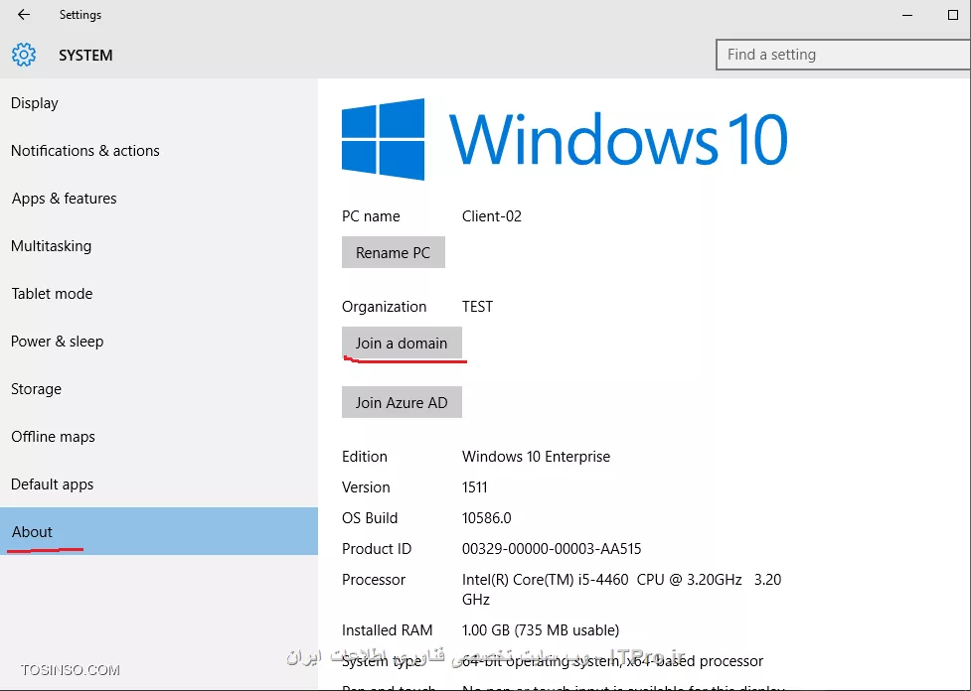The image size is (971, 691).
Task: Click the Processor label
Action: pos(374,580)
